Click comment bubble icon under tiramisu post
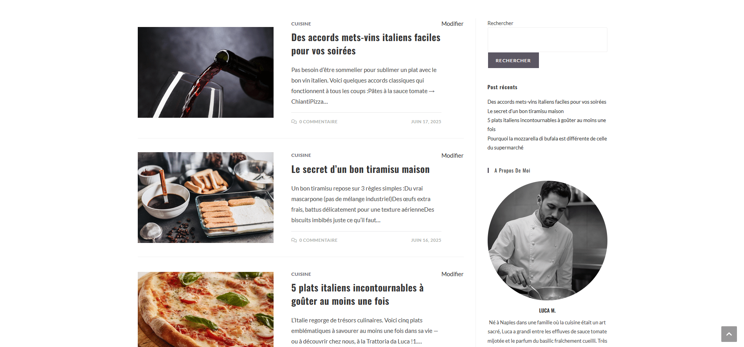Image resolution: width=744 pixels, height=347 pixels. click(x=294, y=240)
